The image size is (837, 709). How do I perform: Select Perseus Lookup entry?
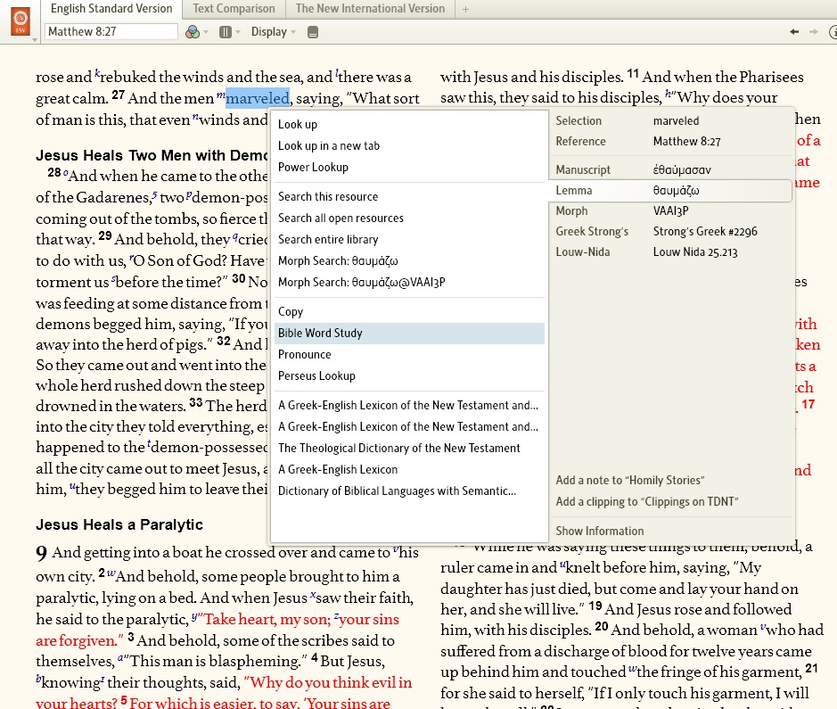tap(408, 375)
